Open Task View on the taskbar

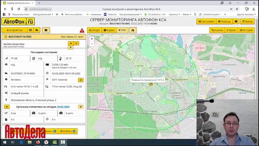13,142
